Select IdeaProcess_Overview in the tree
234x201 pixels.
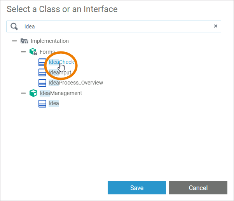pyautogui.click(x=75, y=83)
